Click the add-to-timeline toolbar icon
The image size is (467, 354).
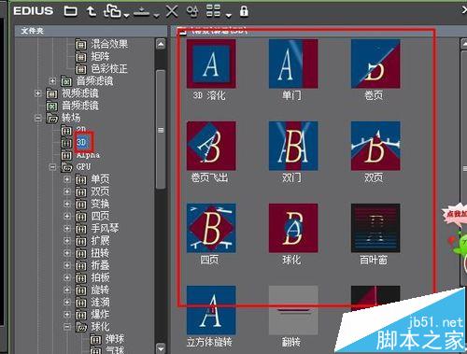142,12
